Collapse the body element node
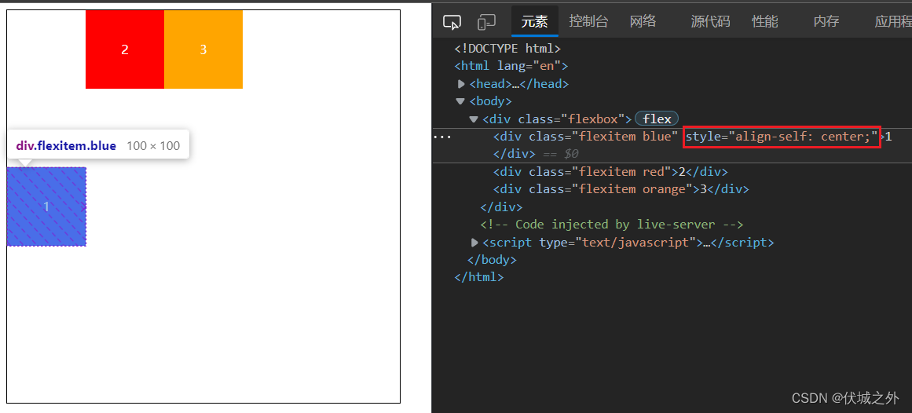912x413 pixels. coord(460,101)
